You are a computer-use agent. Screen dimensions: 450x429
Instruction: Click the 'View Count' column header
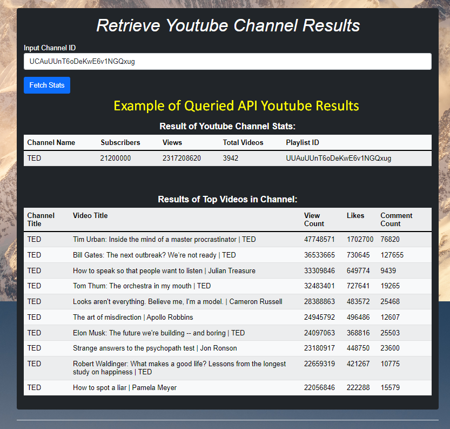point(314,220)
